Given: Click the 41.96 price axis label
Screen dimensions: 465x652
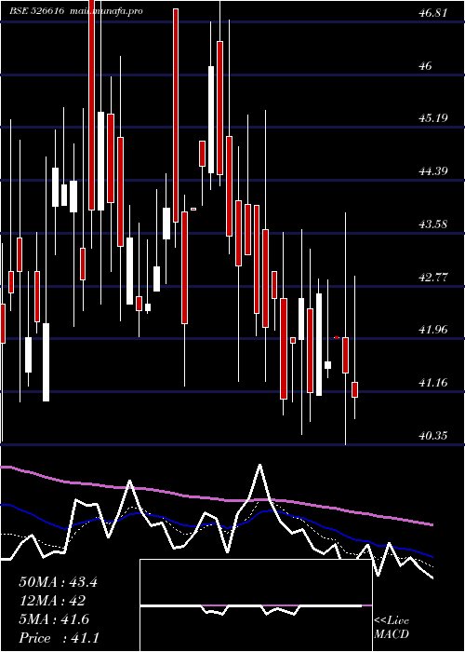Looking at the screenshot, I should (x=433, y=330).
